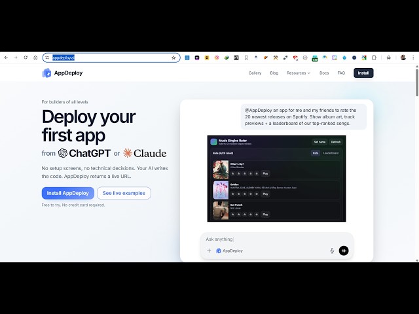The image size is (419, 314).
Task: Click the bookmark-shaped extension icon
Action: 246,58
